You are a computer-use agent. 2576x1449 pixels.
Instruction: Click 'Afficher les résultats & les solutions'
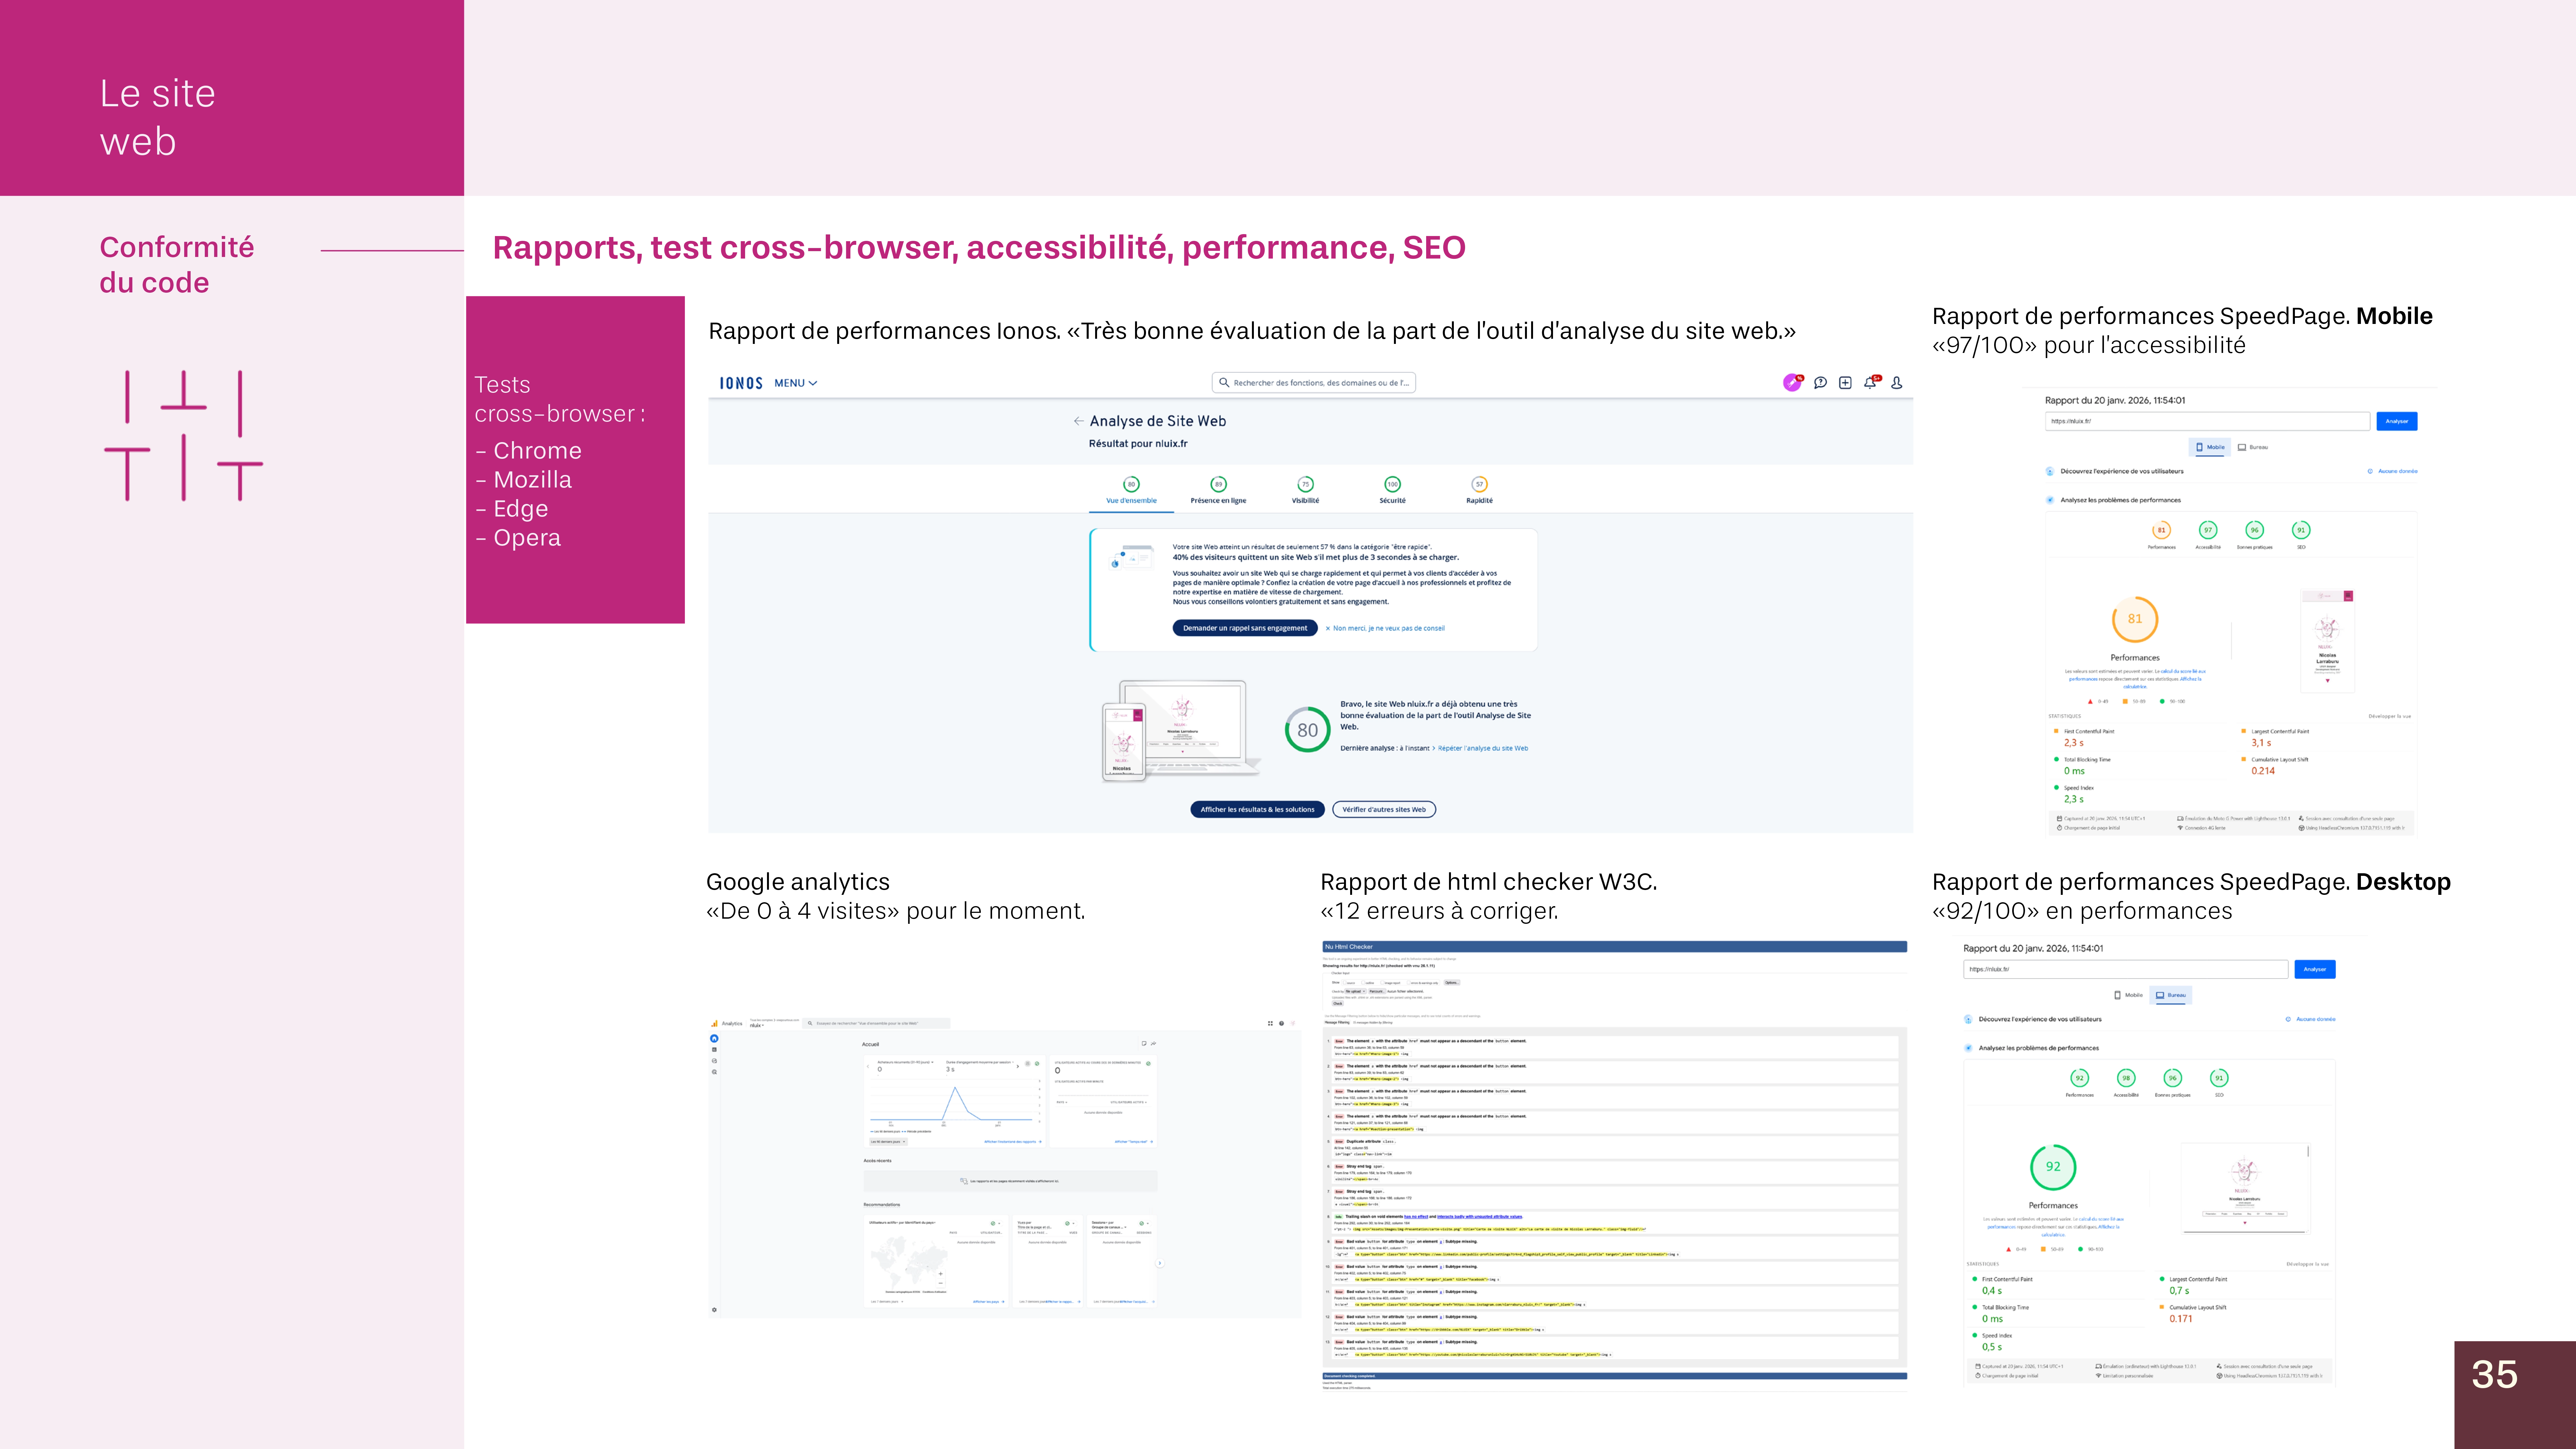tap(1257, 809)
